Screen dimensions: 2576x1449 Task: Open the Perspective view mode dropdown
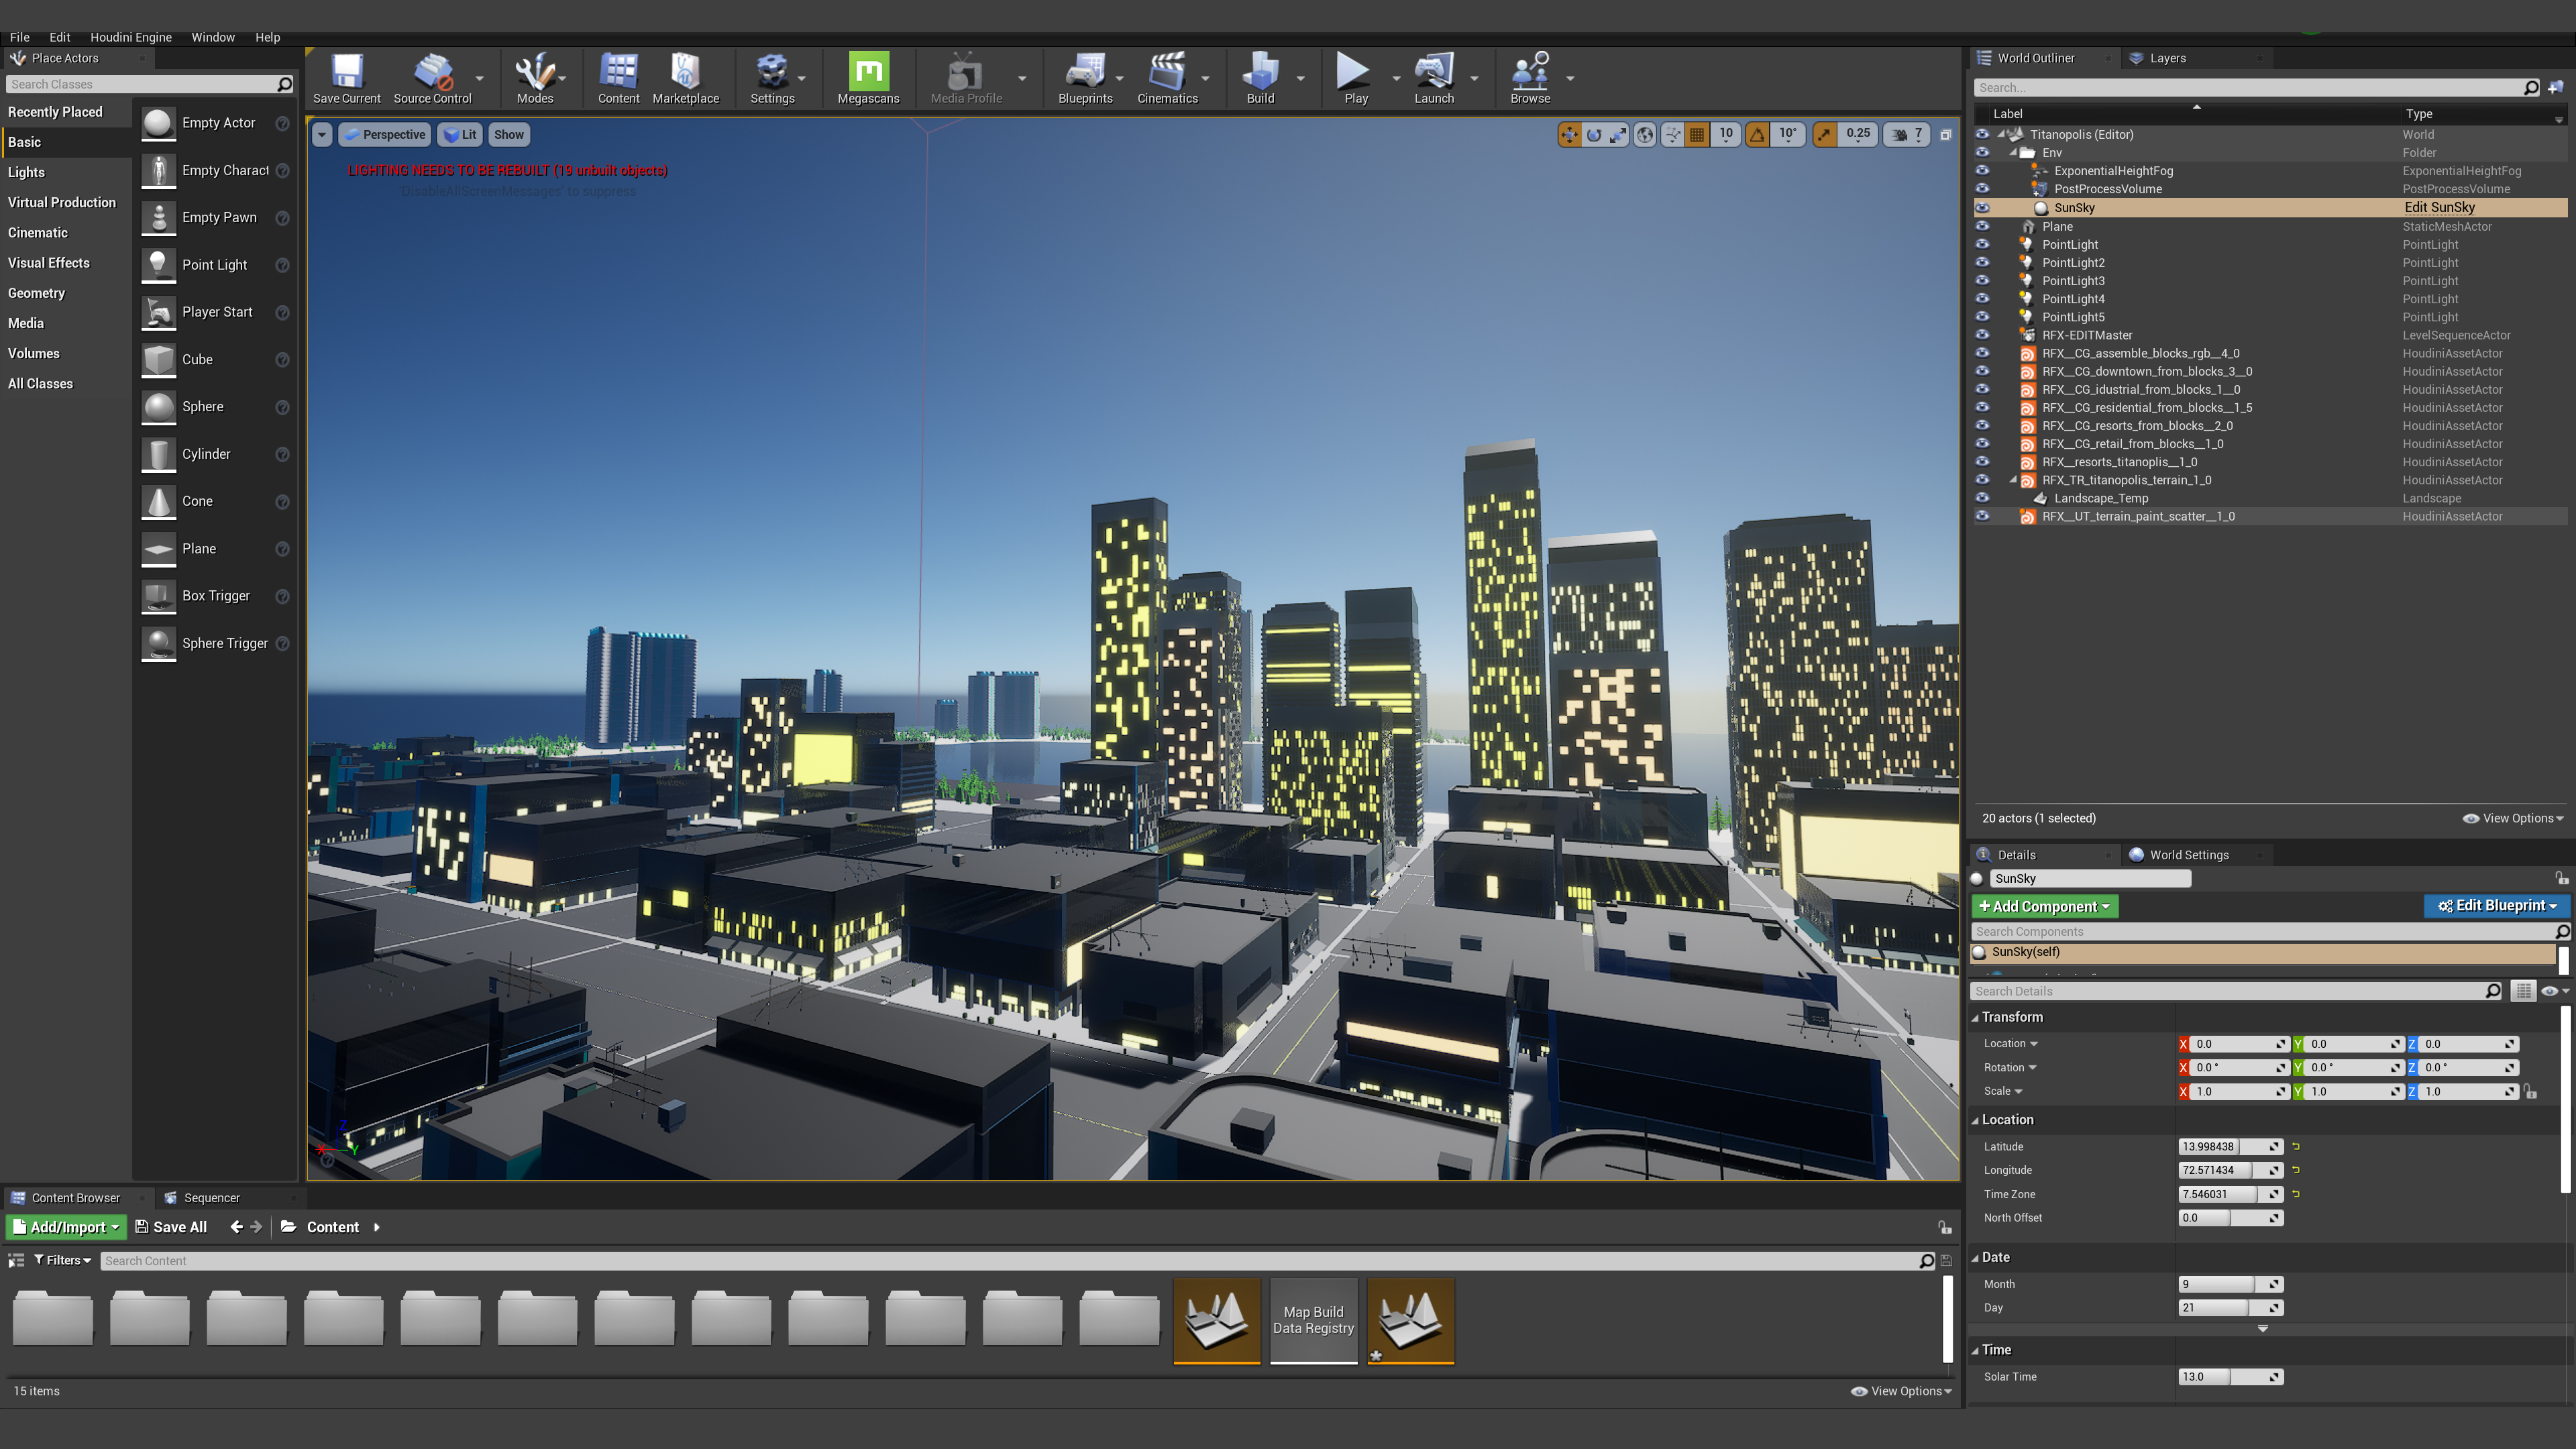tap(385, 135)
